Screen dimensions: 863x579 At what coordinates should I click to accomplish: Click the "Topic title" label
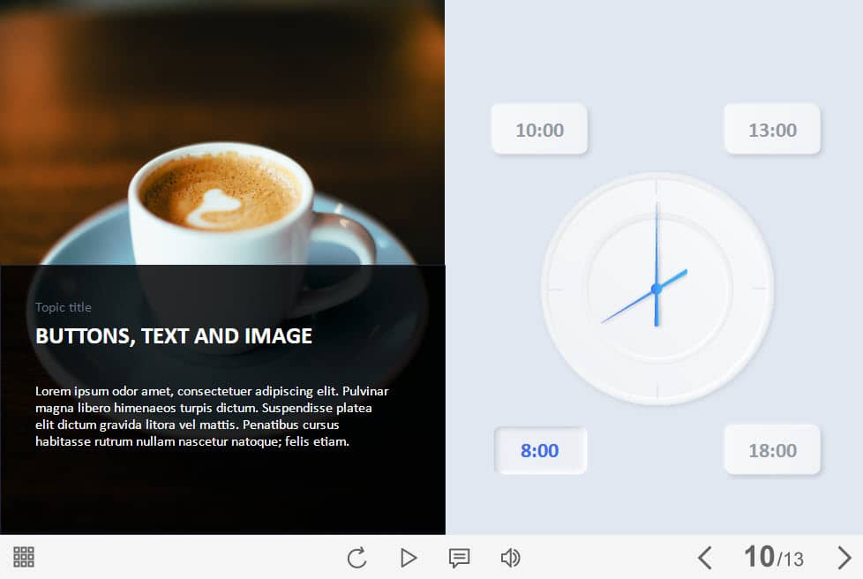[64, 307]
